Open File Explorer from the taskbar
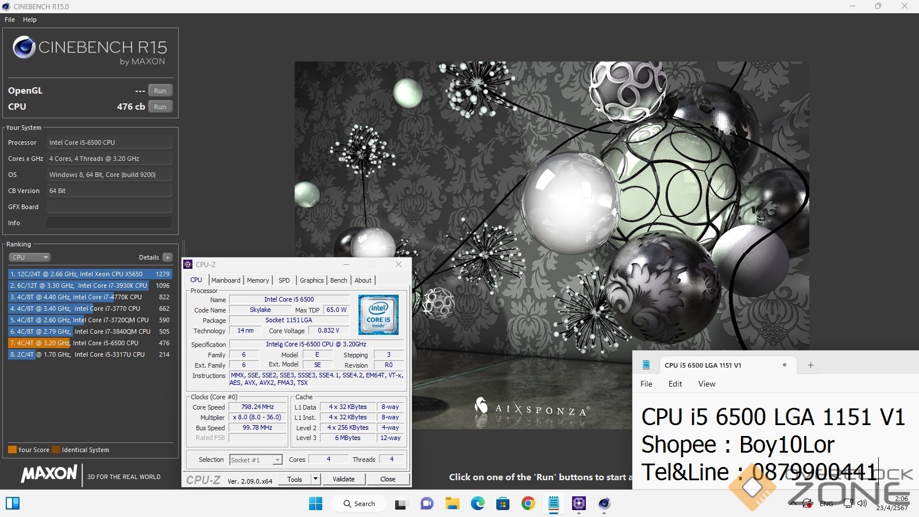 coord(452,504)
